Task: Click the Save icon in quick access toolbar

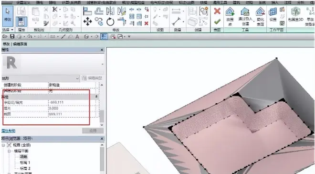Action: (12, 36)
